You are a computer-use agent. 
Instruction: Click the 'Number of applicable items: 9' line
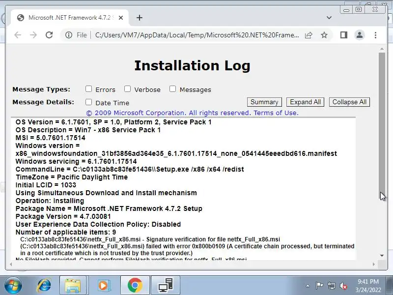pos(66,232)
